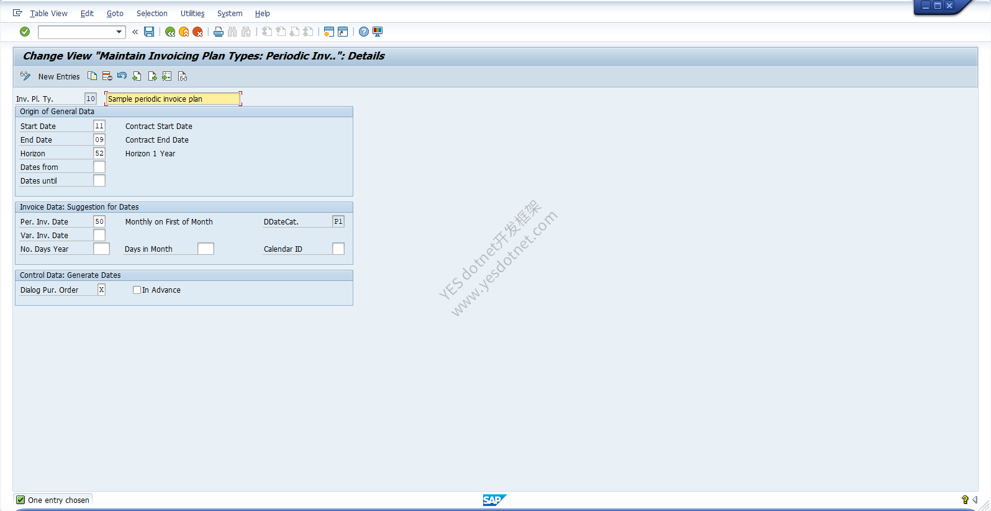This screenshot has height=511, width=991.
Task: Click the End Date field showing 09
Action: 99,140
